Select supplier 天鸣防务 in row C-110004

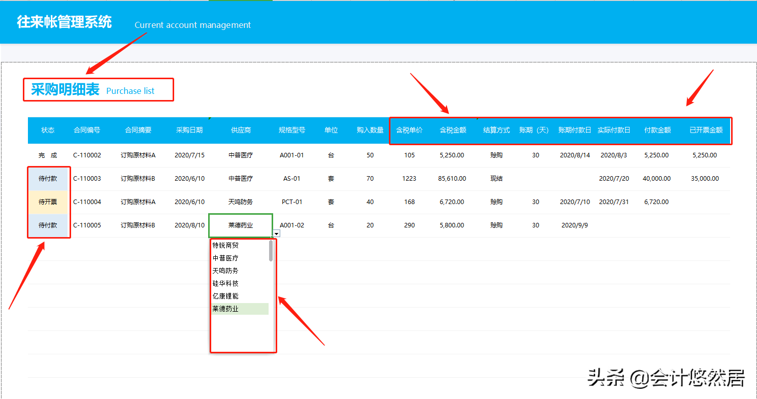tap(241, 202)
